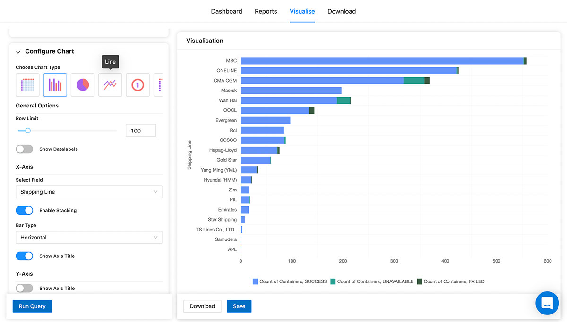Click the Evergreen bar
The height and width of the screenshot is (322, 567).
266,120
